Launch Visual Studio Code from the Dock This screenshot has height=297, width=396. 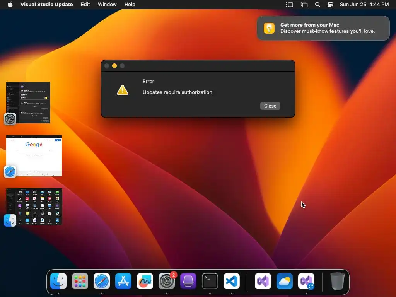click(x=232, y=281)
